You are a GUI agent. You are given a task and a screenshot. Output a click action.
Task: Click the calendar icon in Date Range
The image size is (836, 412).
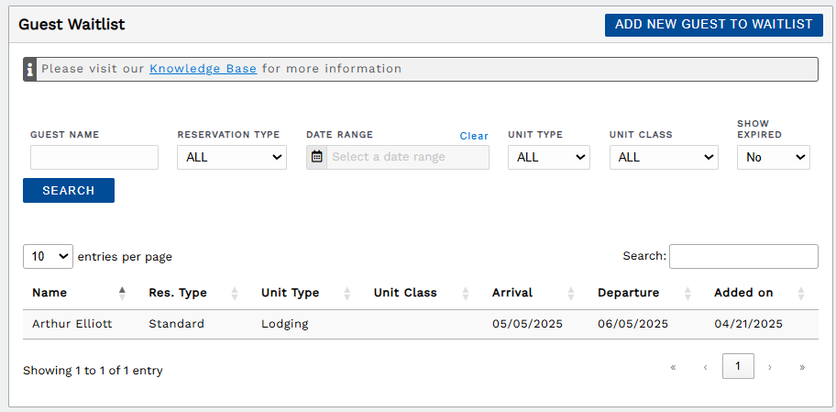point(316,157)
